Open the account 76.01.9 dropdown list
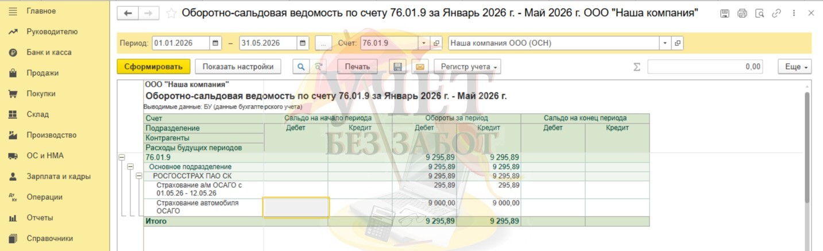This screenshot has width=823, height=251. 424,43
